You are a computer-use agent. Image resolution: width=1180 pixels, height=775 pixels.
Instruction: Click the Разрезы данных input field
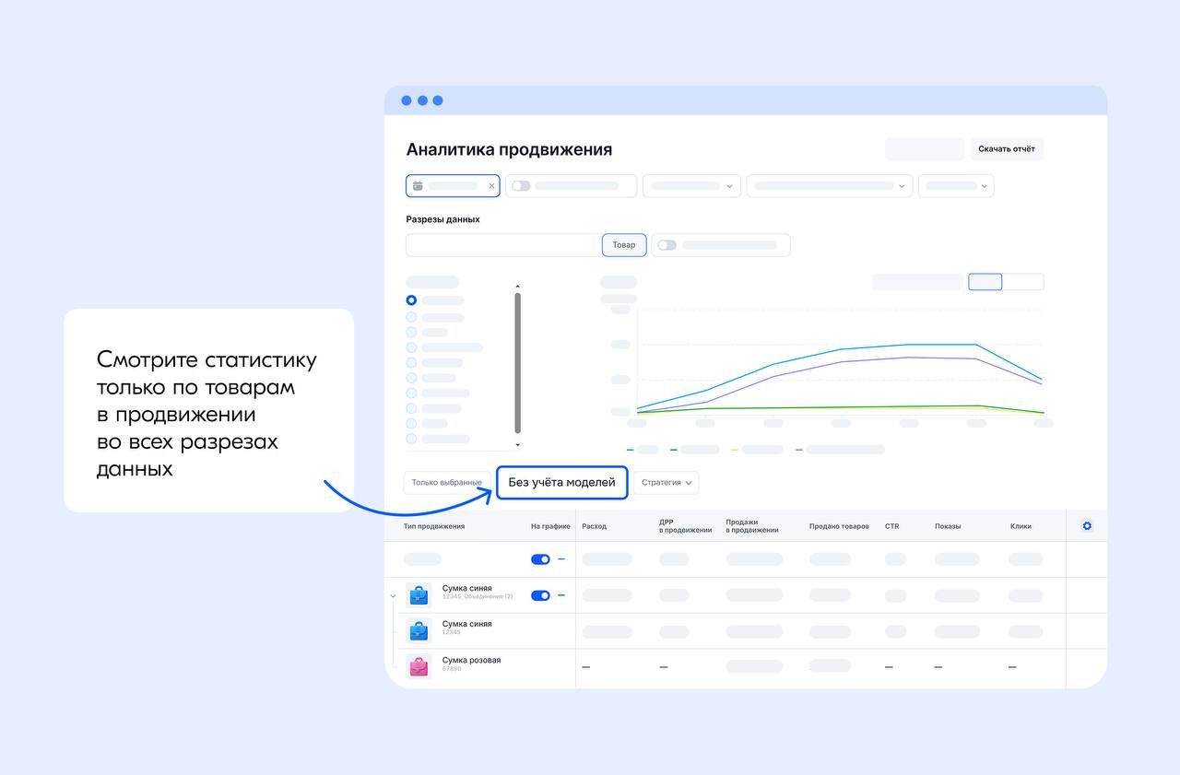[503, 245]
